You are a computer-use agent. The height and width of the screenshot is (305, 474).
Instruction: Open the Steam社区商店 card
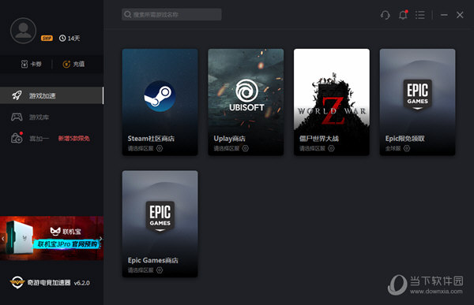[160, 102]
